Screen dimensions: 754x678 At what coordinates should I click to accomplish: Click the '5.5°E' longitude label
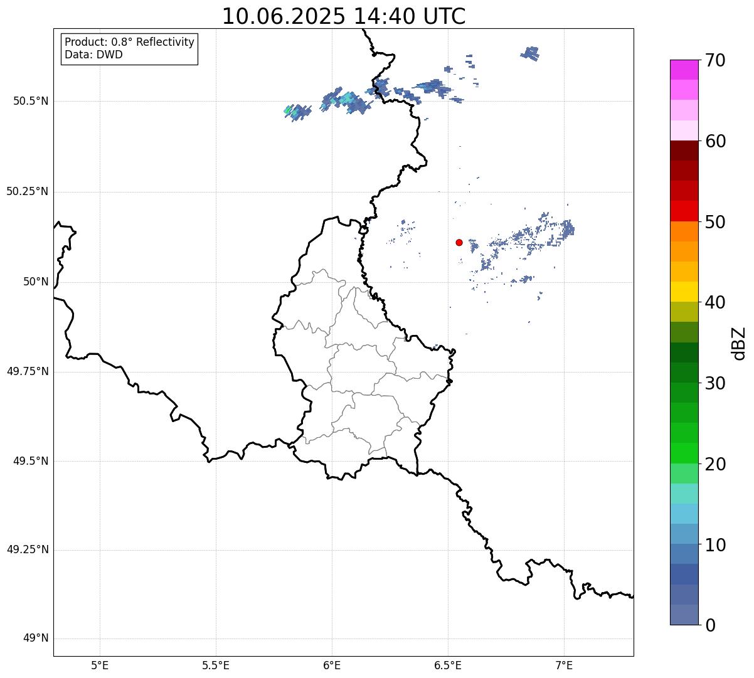click(216, 665)
